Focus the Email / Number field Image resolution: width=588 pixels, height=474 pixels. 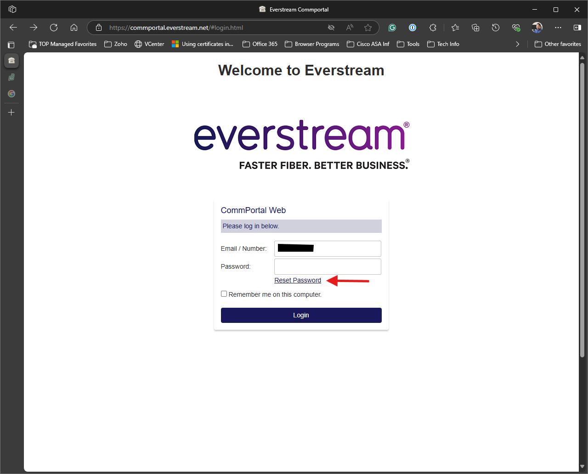(x=328, y=248)
